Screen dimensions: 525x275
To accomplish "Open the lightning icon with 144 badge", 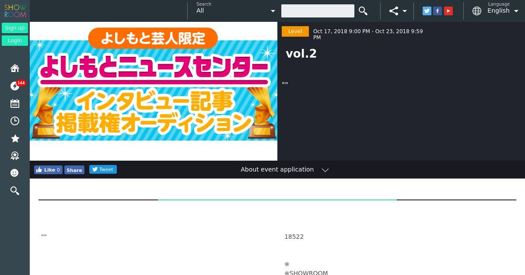I will point(15,86).
